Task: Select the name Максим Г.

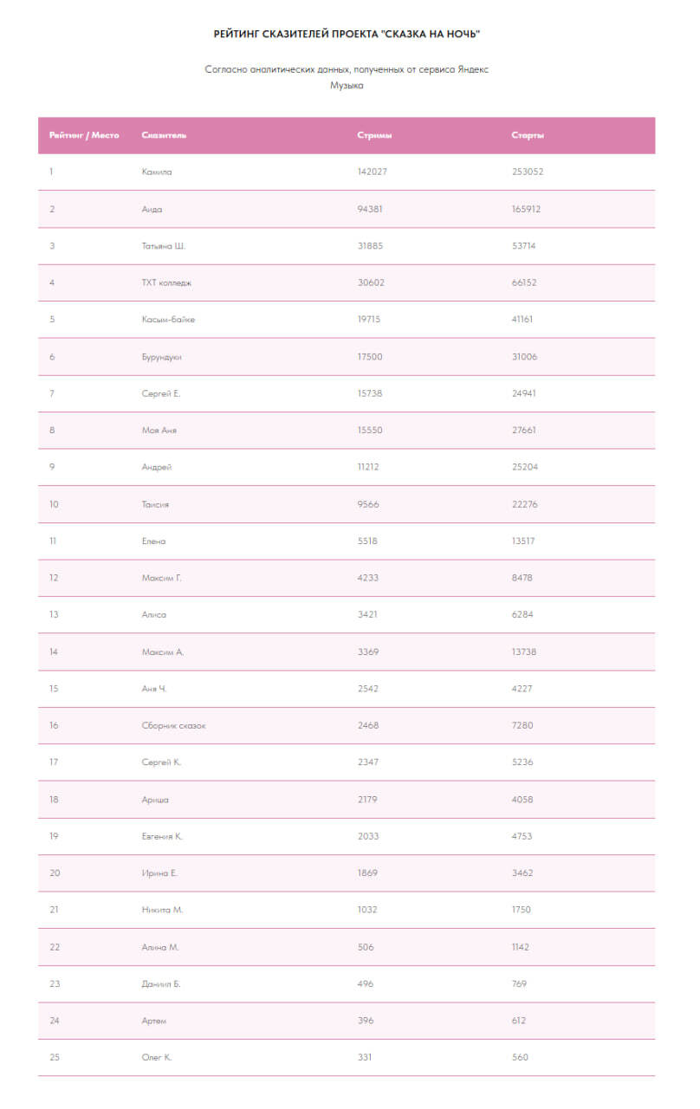Action: (x=161, y=578)
